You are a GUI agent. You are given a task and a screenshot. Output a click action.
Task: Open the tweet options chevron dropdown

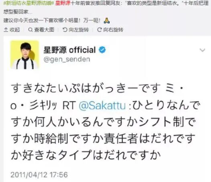[202, 50]
